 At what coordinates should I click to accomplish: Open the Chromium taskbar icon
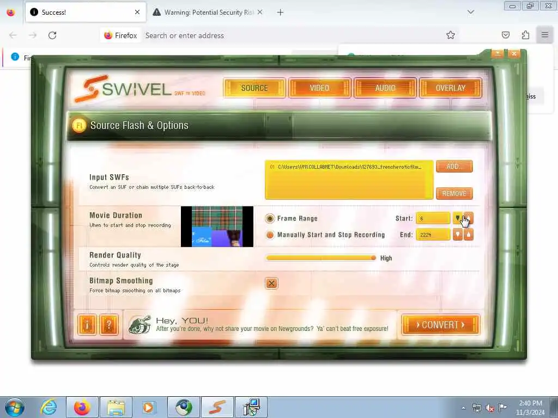pos(184,407)
